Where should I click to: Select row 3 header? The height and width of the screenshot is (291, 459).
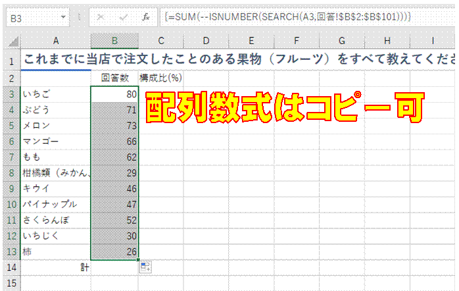12,94
